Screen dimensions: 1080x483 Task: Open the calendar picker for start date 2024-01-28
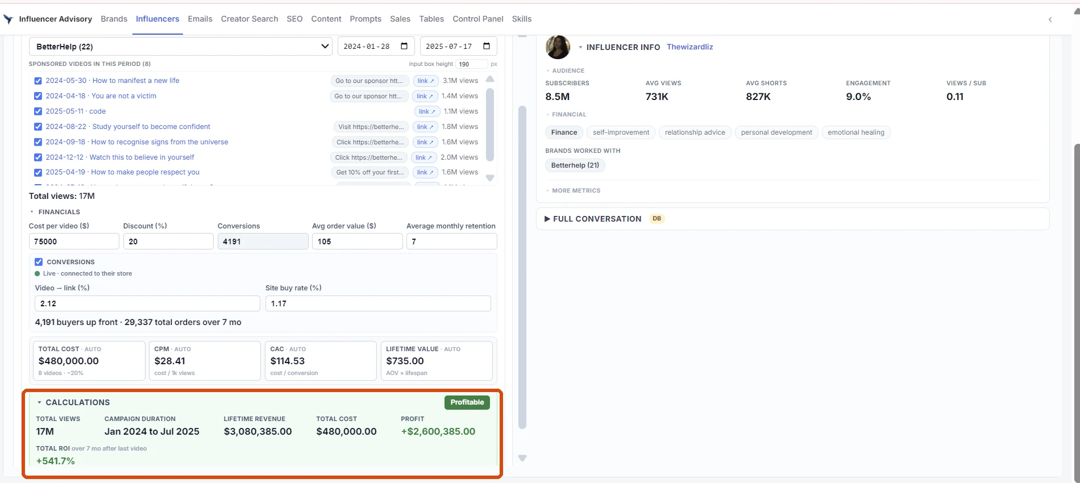[x=404, y=46]
